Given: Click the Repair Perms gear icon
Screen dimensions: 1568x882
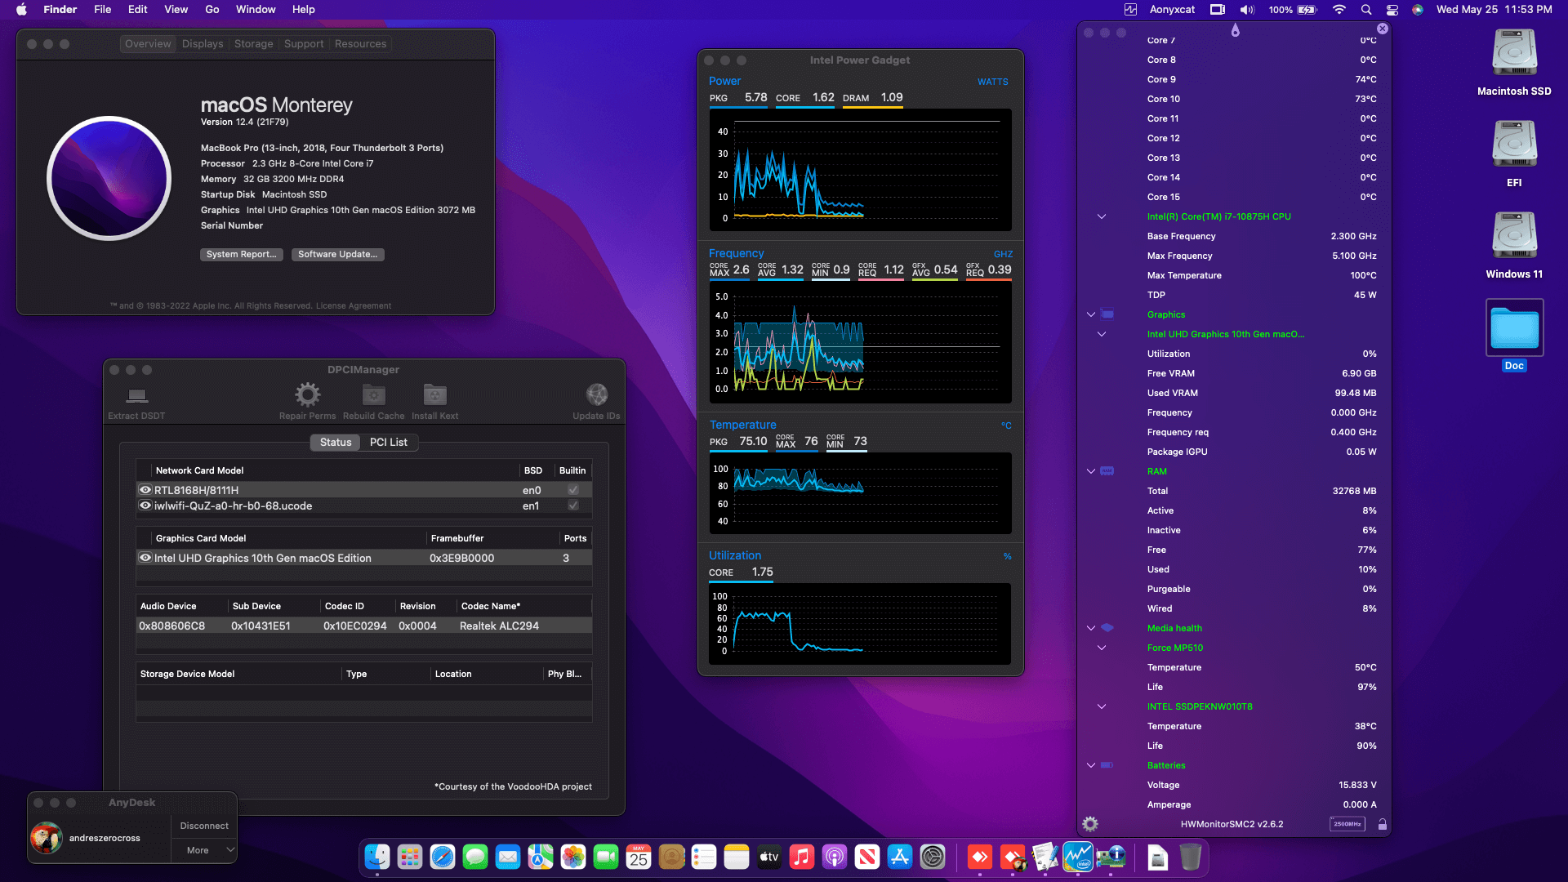Looking at the screenshot, I should 307,395.
